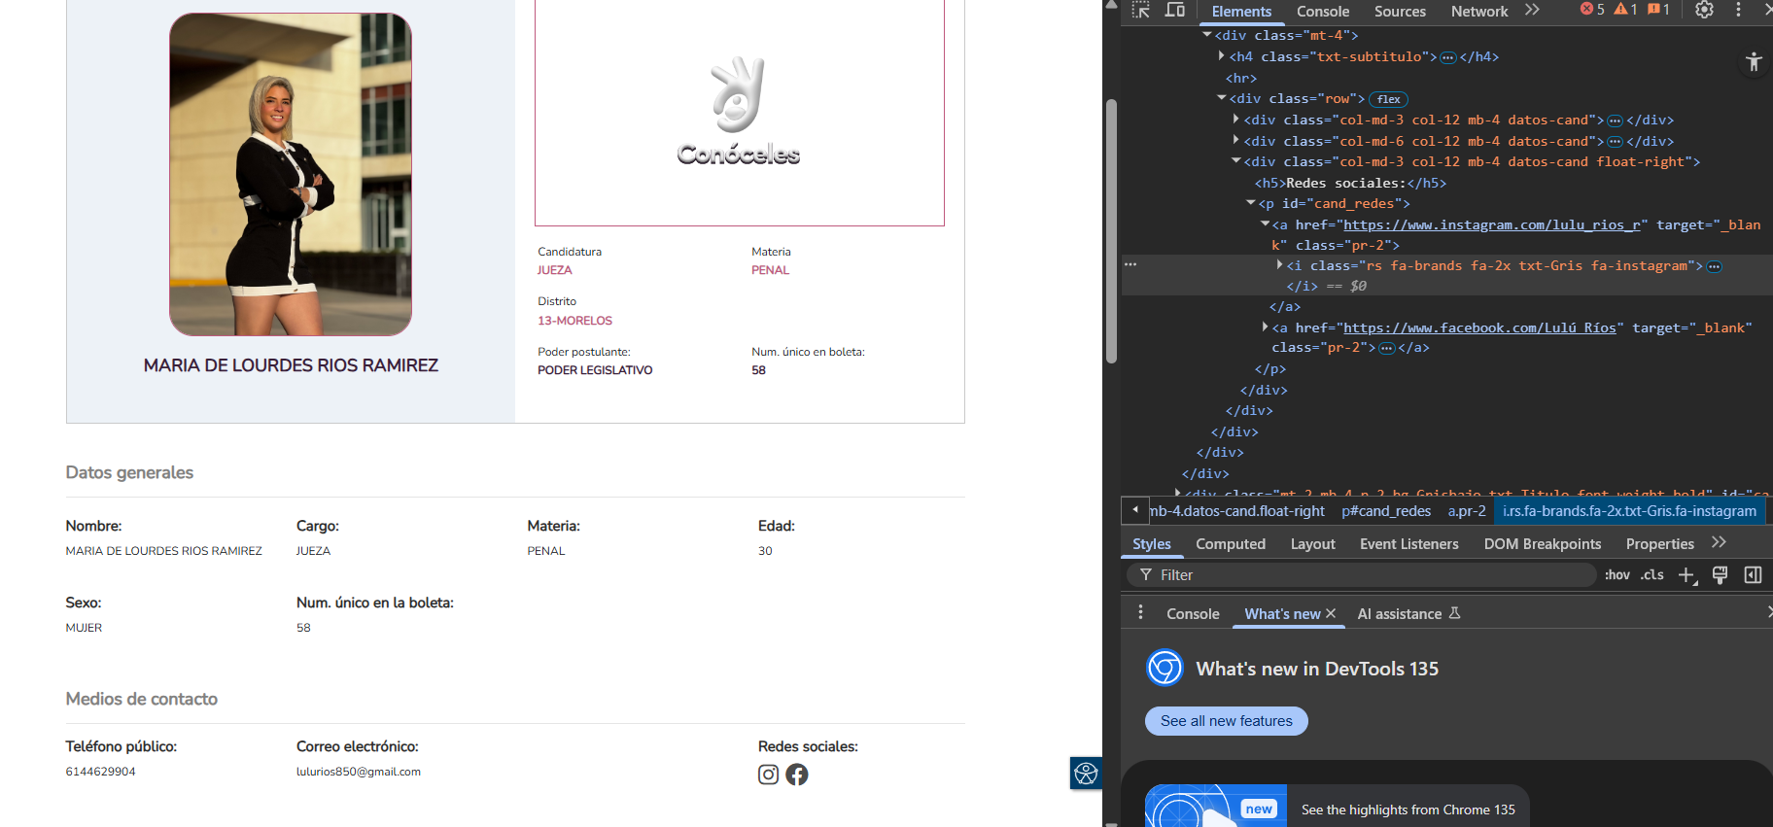Show more DevTools tabs chevron
The width and height of the screenshot is (1773, 827).
tap(1533, 10)
